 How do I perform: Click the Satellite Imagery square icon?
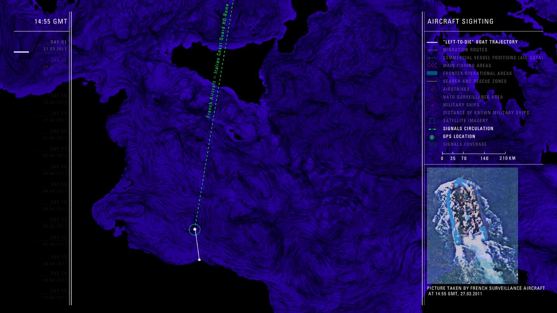pyautogui.click(x=432, y=121)
